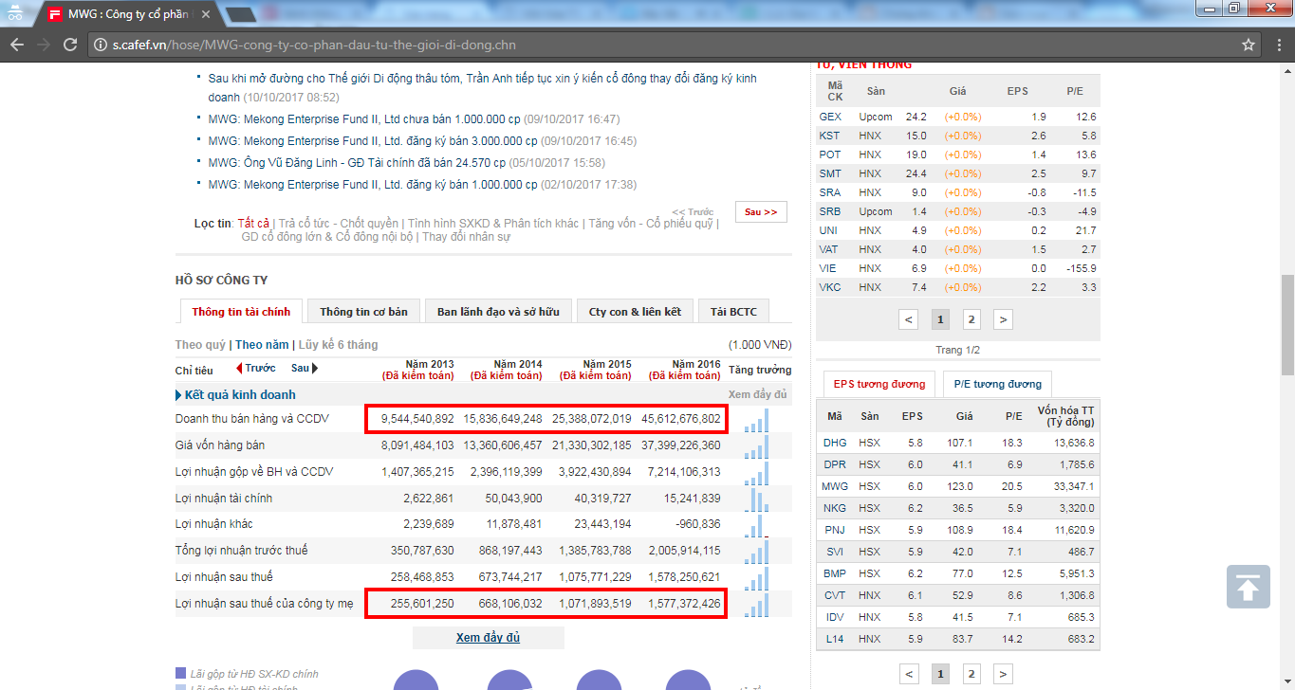
Task: Filter news by Tăng vốn - Cổ phiếu quỹ
Action: [651, 224]
